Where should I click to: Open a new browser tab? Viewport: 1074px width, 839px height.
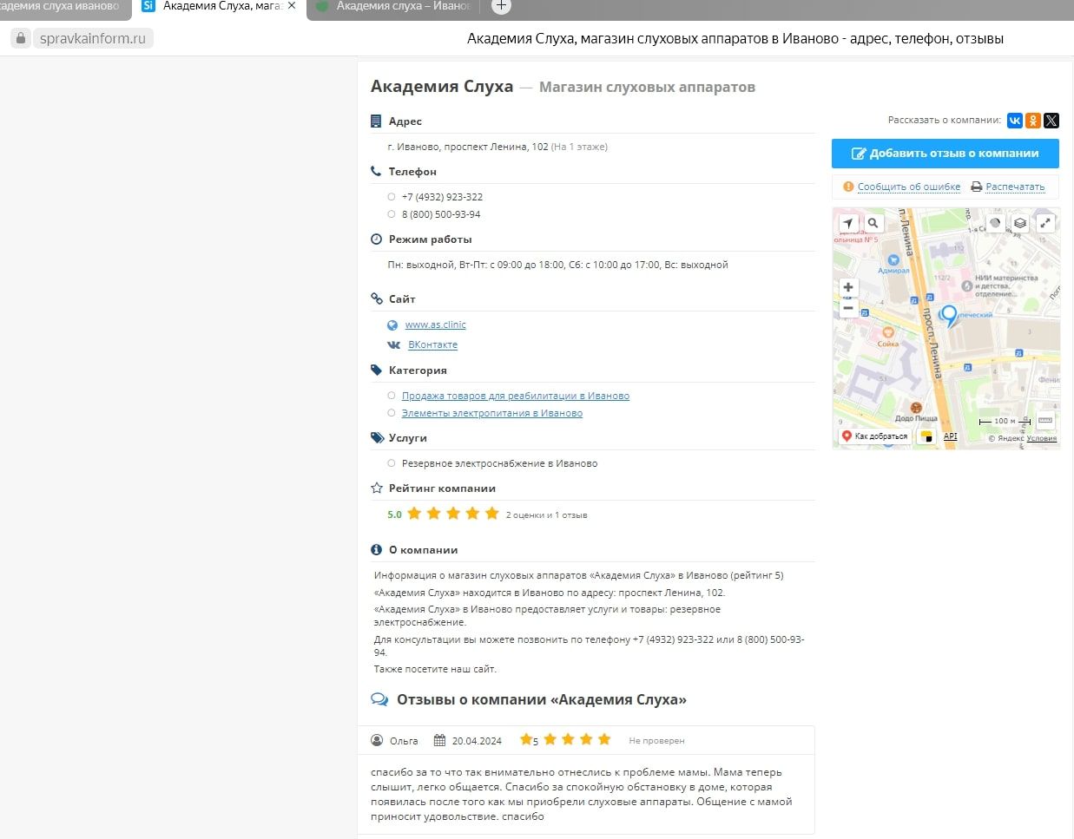tap(501, 6)
